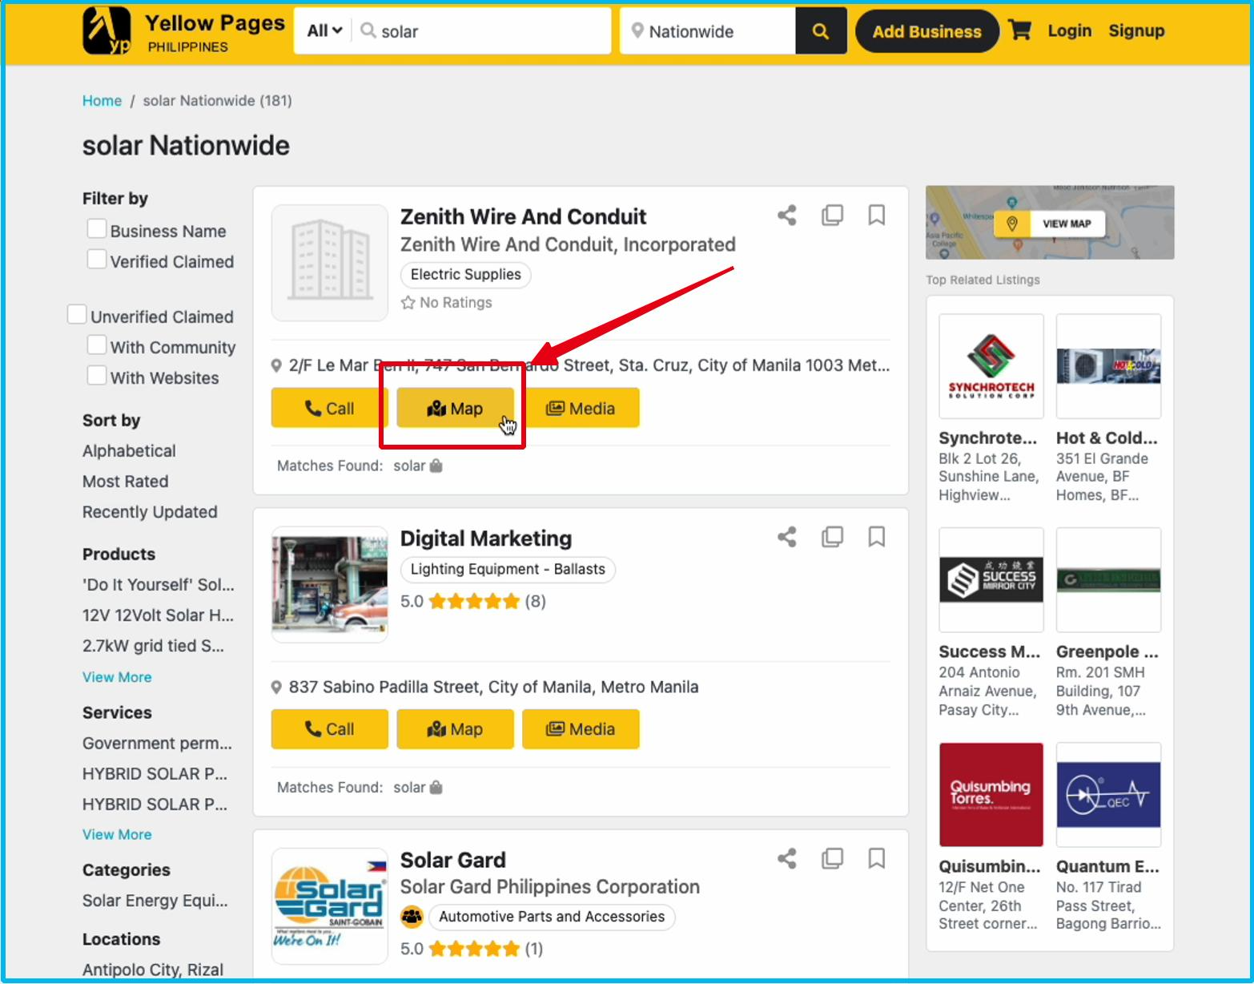Bookmark the Digital Marketing listing

point(877,536)
